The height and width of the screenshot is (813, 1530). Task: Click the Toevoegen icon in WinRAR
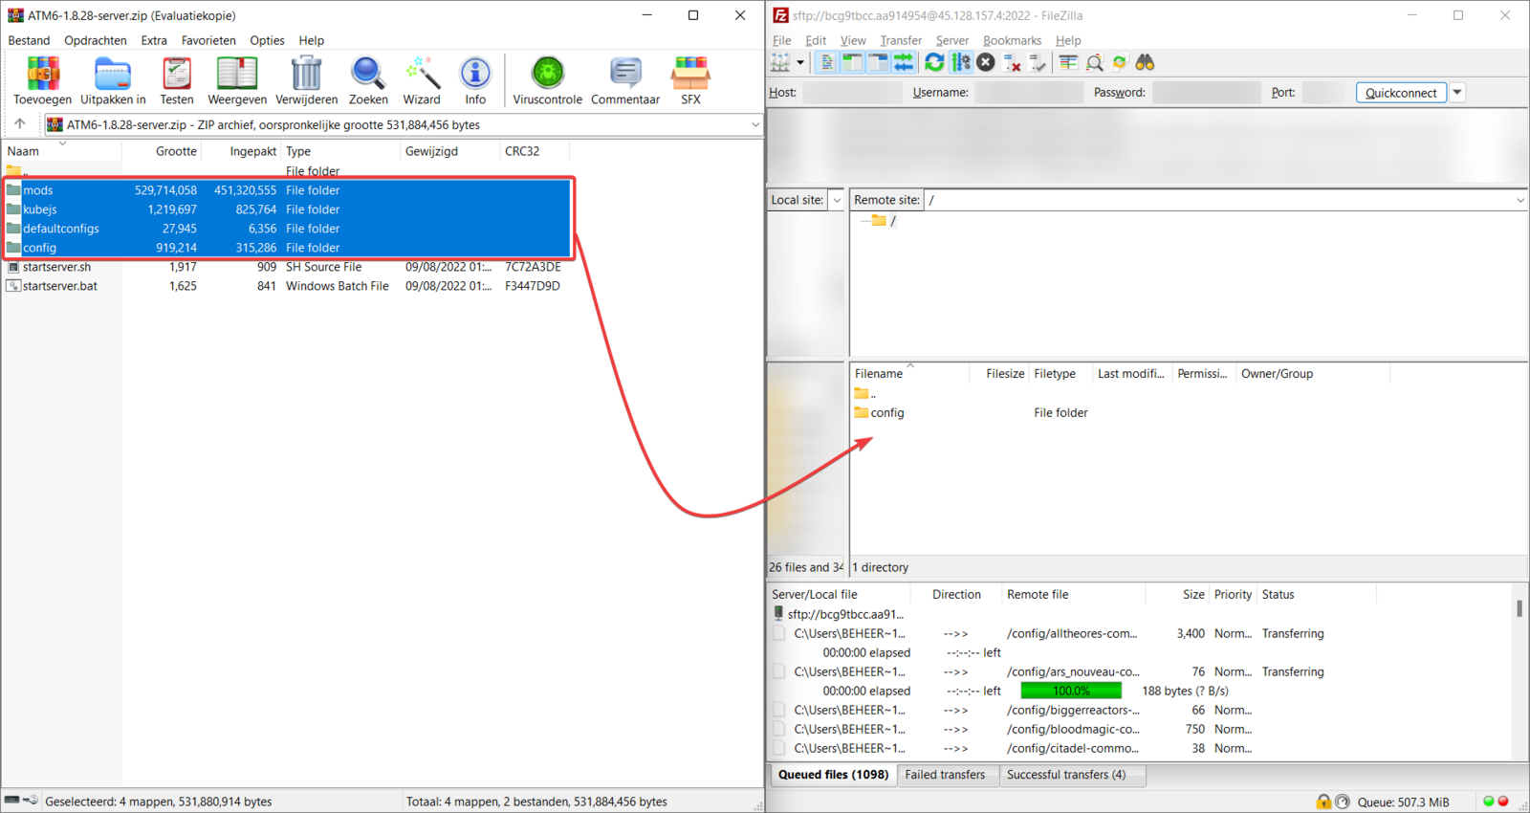42,80
